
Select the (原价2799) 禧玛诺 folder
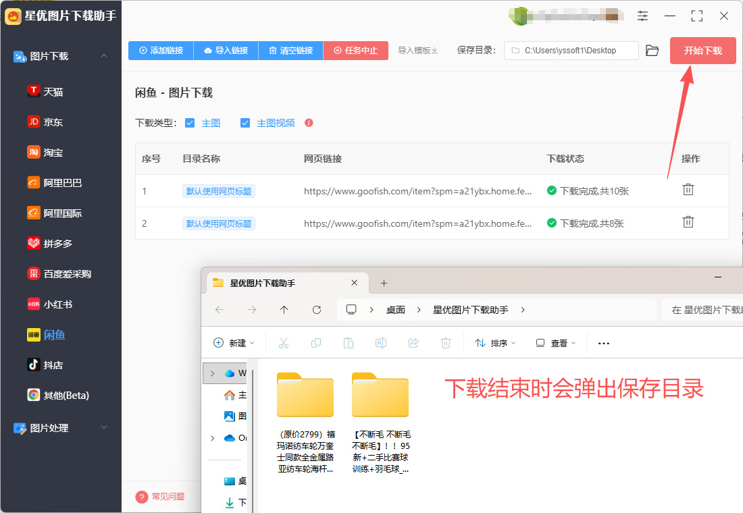point(305,423)
